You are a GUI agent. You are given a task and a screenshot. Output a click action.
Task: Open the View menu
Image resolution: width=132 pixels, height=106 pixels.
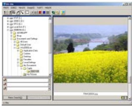pos(22,8)
